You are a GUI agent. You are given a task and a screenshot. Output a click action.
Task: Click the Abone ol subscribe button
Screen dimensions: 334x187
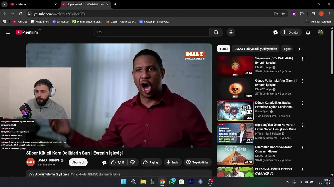[x=78, y=162]
